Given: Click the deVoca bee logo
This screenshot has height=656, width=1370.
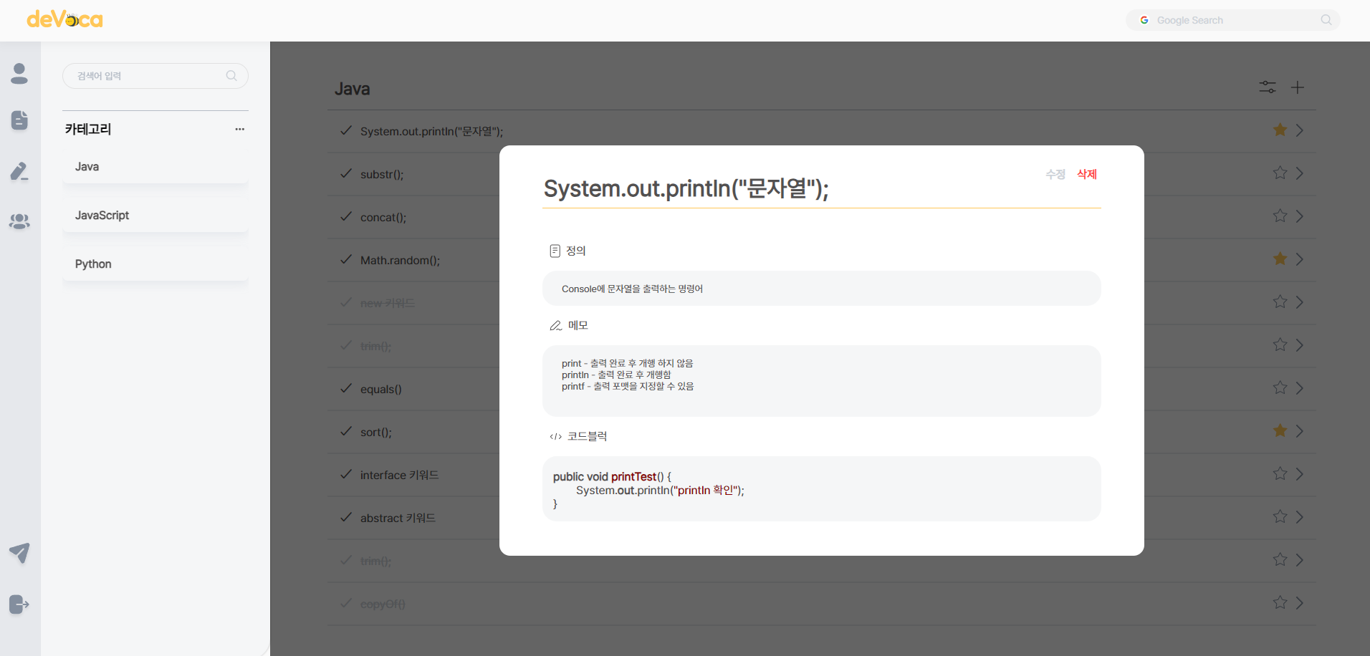Looking at the screenshot, I should point(64,19).
